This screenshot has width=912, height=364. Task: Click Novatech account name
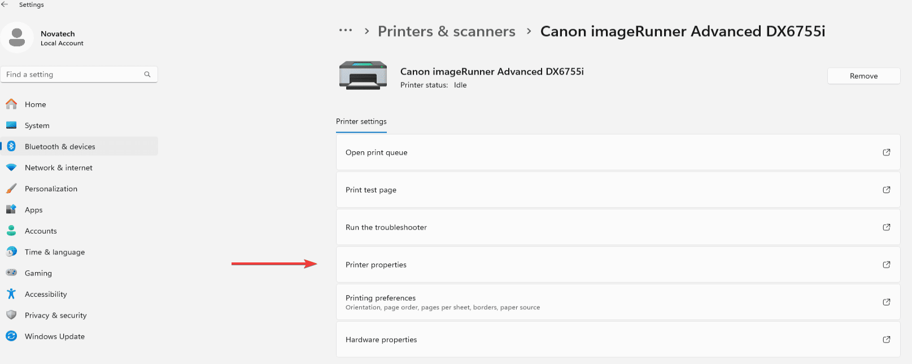coord(58,34)
